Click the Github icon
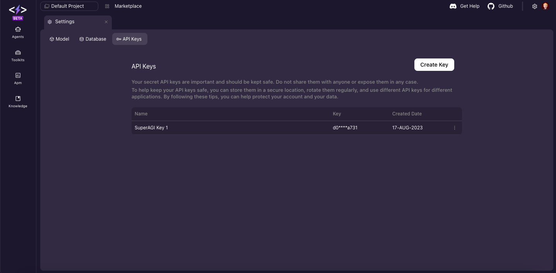 tap(491, 6)
